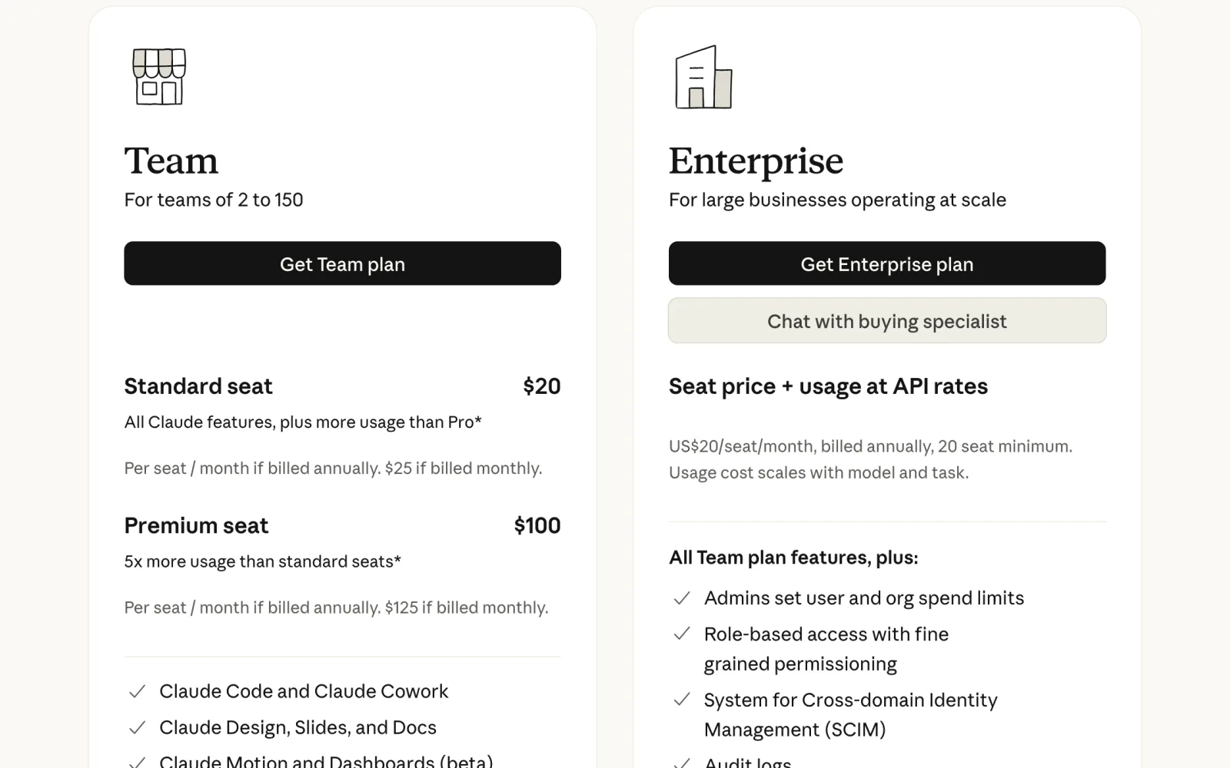Click the Enterprise plan title
The width and height of the screenshot is (1230, 768).
click(756, 161)
